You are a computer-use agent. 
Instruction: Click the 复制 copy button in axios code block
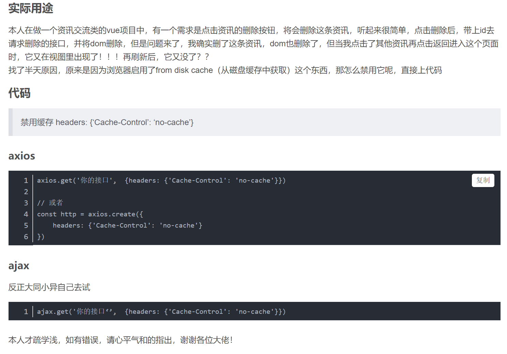pos(483,180)
